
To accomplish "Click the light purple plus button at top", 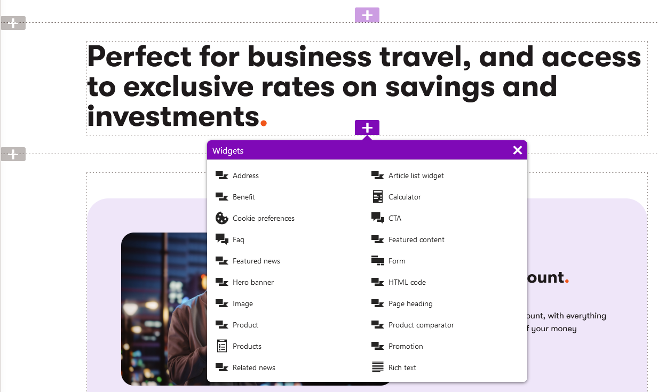I will 367,15.
